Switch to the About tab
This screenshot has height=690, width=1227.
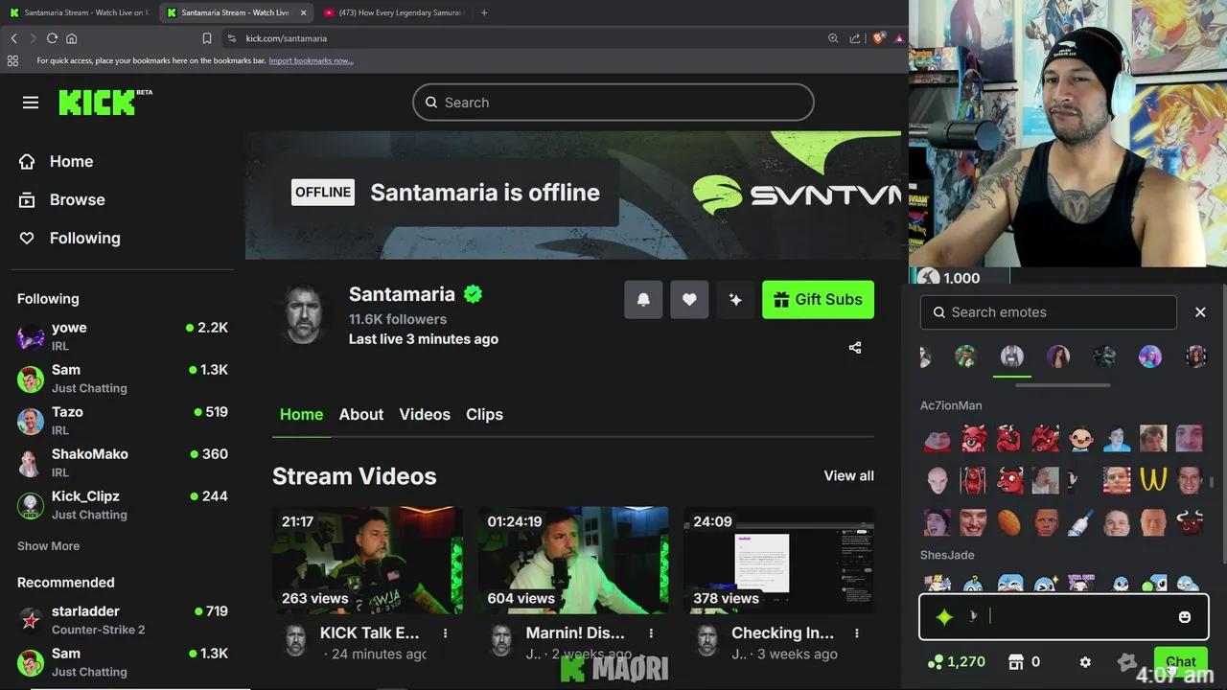361,415
